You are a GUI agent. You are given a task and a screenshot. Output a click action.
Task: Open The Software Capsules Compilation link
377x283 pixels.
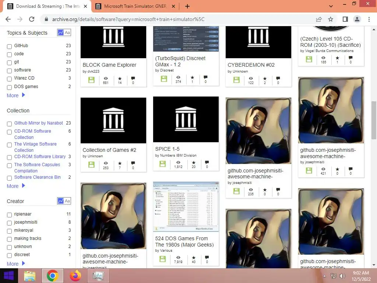(37, 168)
